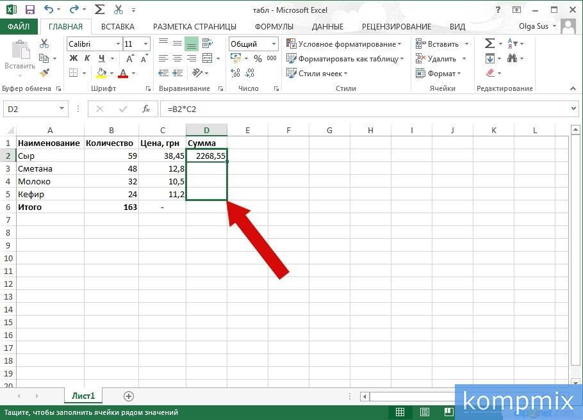This screenshot has height=420, width=583.
Task: Click the AutoSum sigma icon
Action: tap(489, 42)
